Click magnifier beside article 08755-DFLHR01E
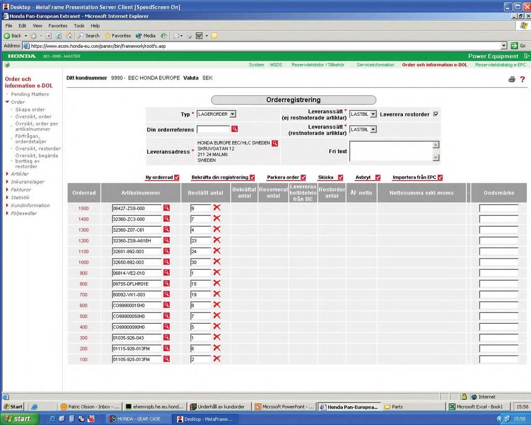Viewport: 531px width, 425px height. click(x=166, y=283)
